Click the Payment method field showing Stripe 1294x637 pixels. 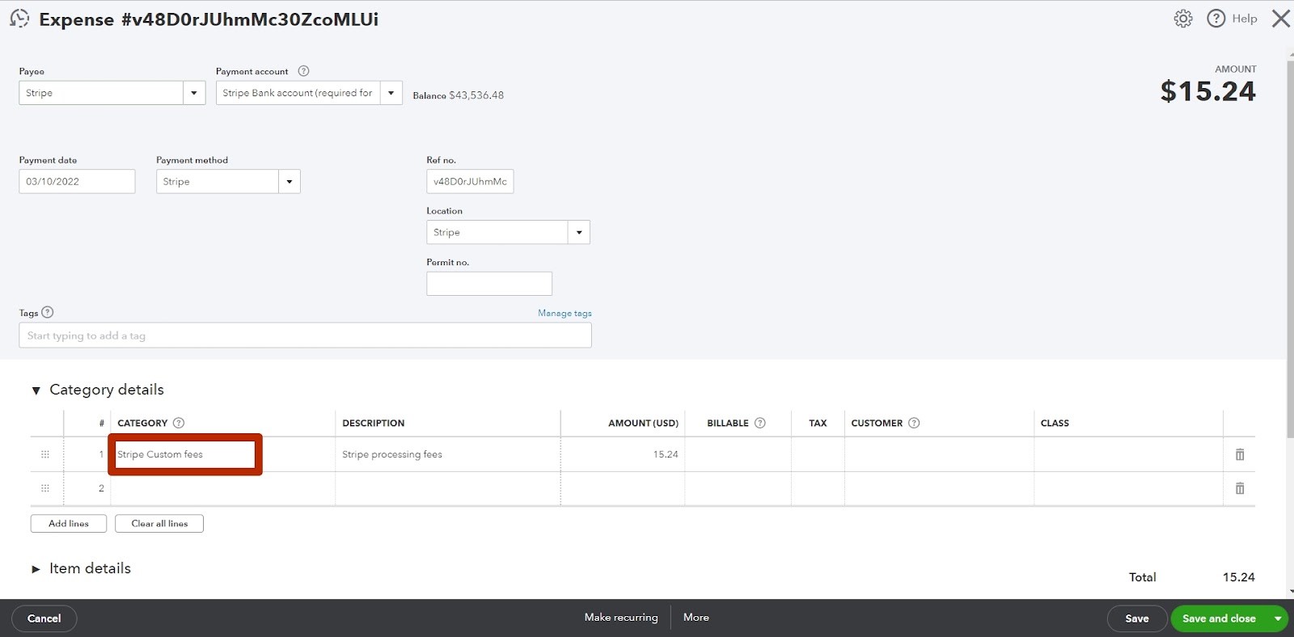tap(218, 181)
